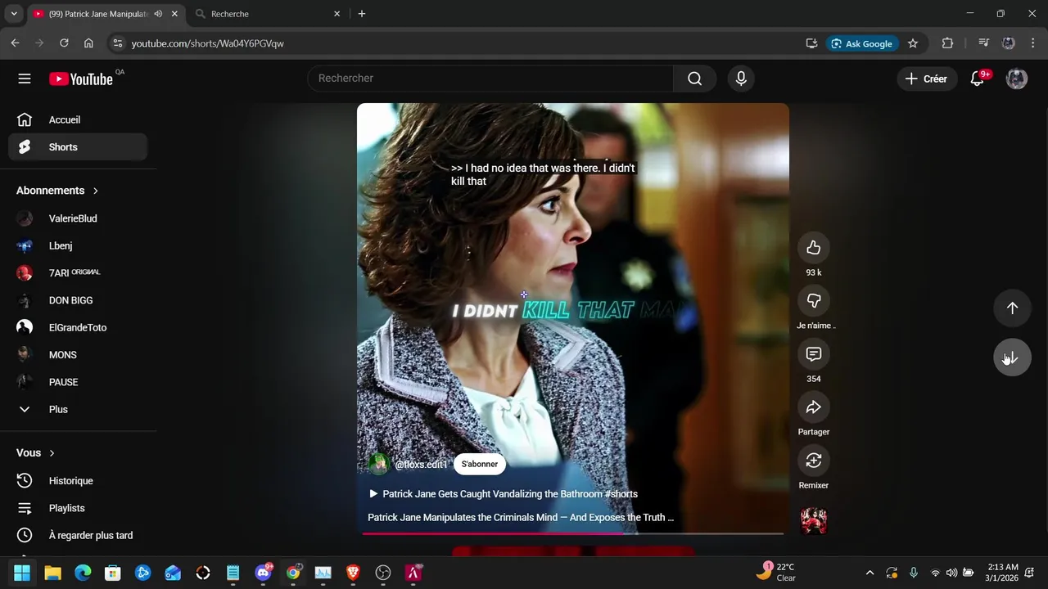The image size is (1048, 589).
Task: Dislike this Short with thumbs down
Action: point(814,301)
